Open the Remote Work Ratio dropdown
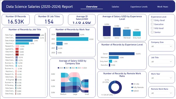This screenshot has width=176, height=99. (x=161, y=93)
